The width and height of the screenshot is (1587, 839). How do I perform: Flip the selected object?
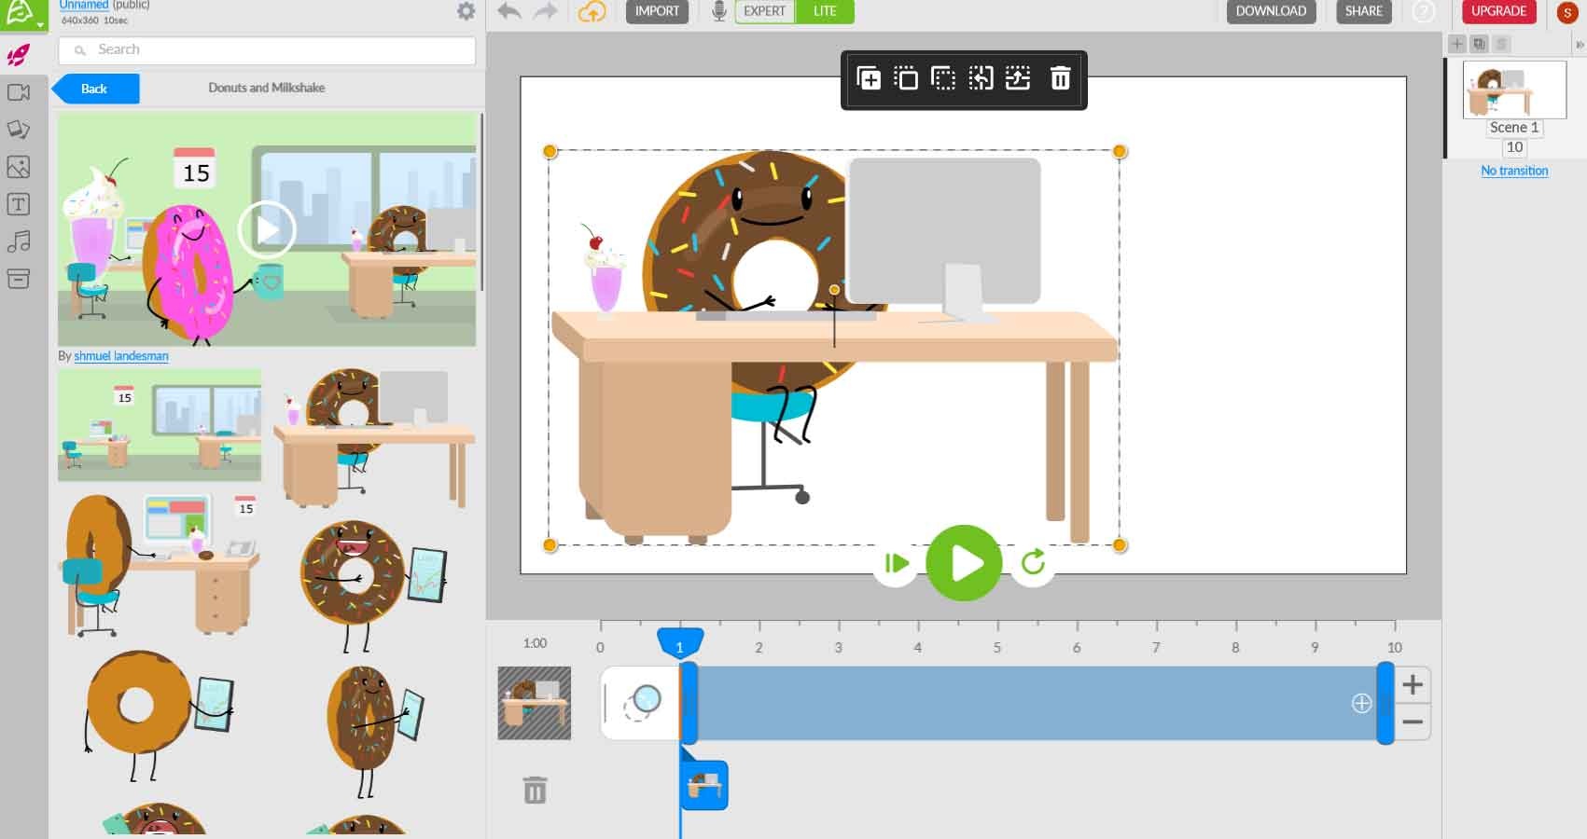(x=981, y=78)
